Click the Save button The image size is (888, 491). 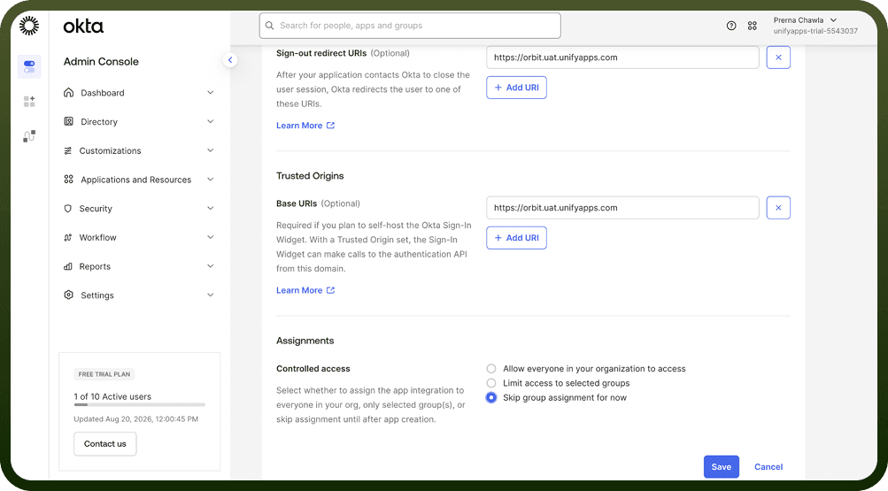(x=721, y=467)
